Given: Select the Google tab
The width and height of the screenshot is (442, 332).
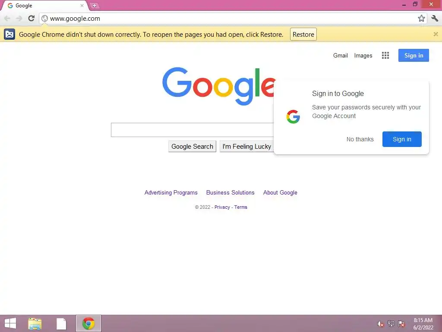Looking at the screenshot, I should point(45,6).
